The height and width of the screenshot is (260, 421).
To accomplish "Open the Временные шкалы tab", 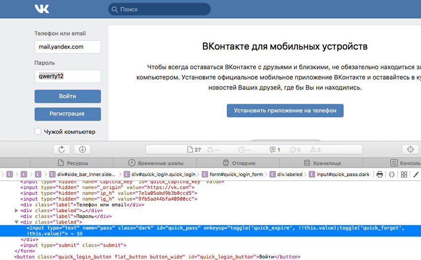I will pyautogui.click(x=155, y=163).
